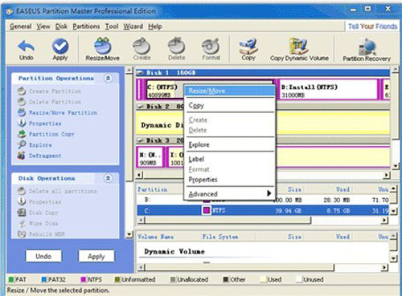Click the FAT32 legend color swatch
This screenshot has width=402, height=296.
pos(44,279)
